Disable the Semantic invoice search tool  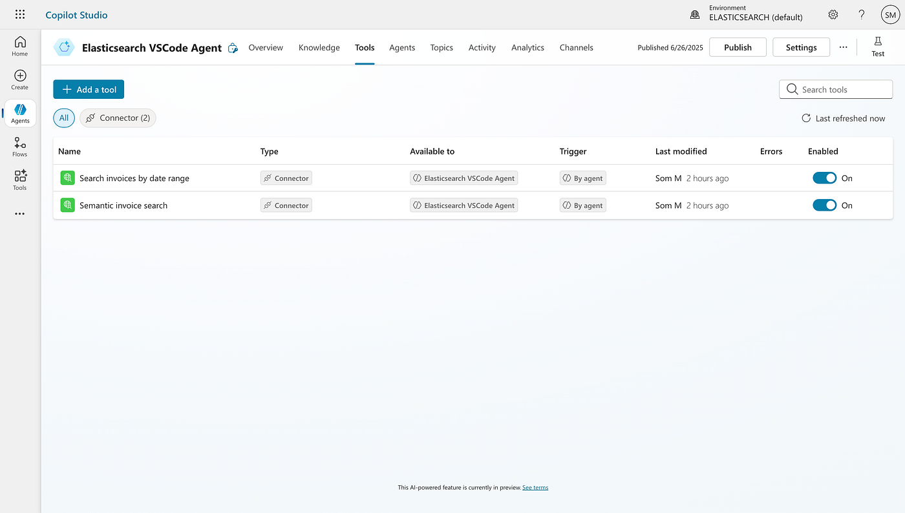824,205
